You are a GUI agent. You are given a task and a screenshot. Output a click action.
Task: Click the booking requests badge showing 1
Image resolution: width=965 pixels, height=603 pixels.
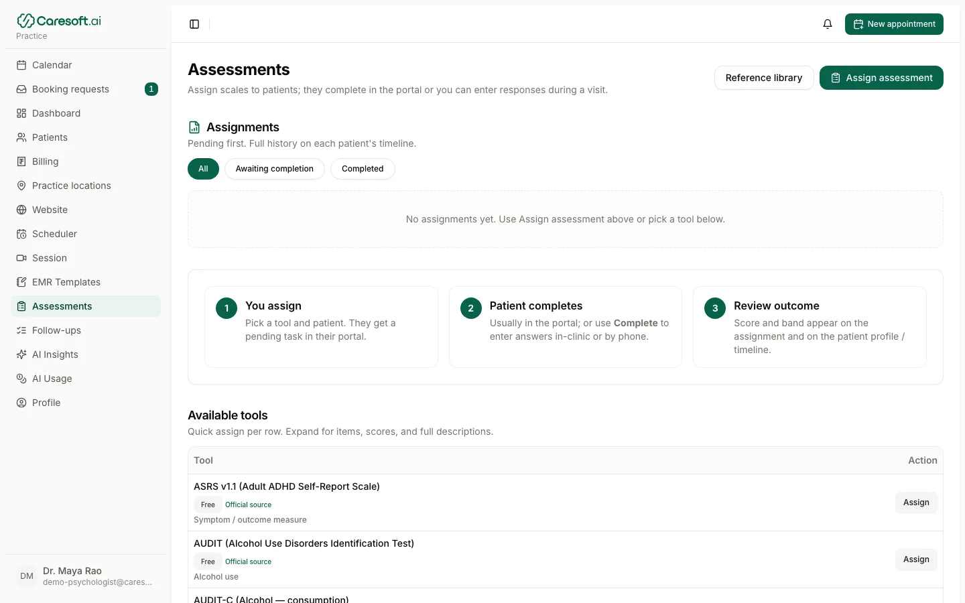[x=151, y=89]
